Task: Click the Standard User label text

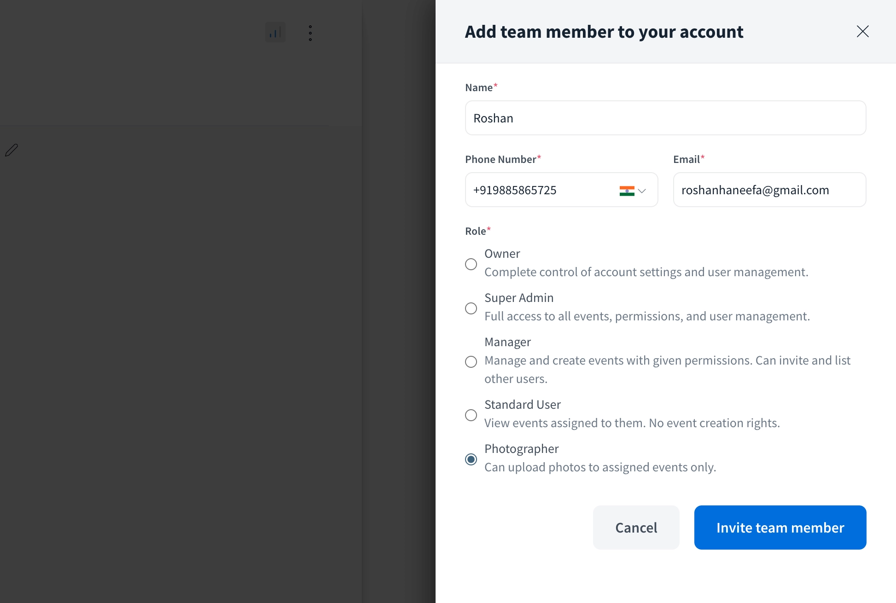Action: point(522,405)
